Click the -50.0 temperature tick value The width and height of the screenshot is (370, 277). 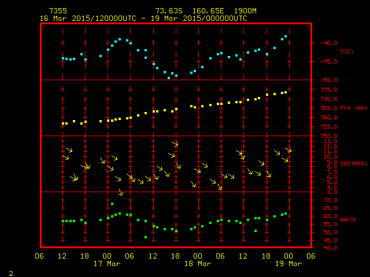329,80
